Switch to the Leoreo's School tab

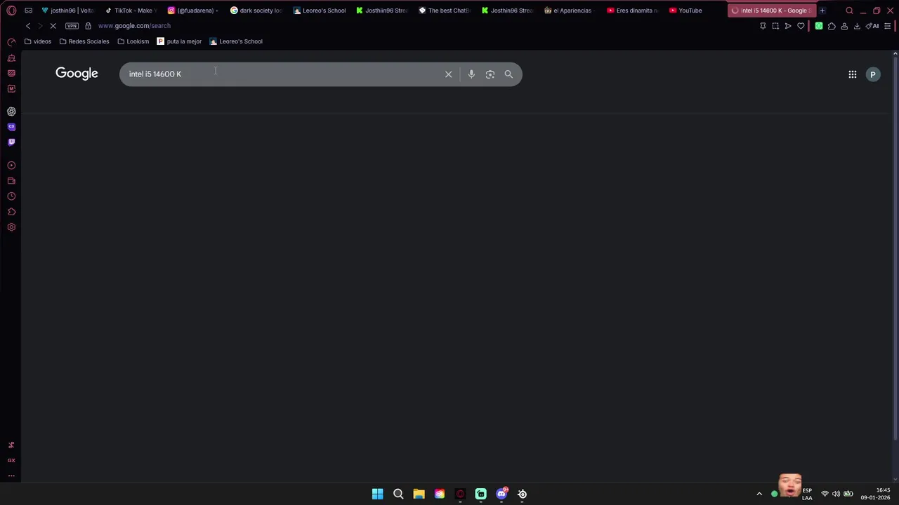[320, 11]
